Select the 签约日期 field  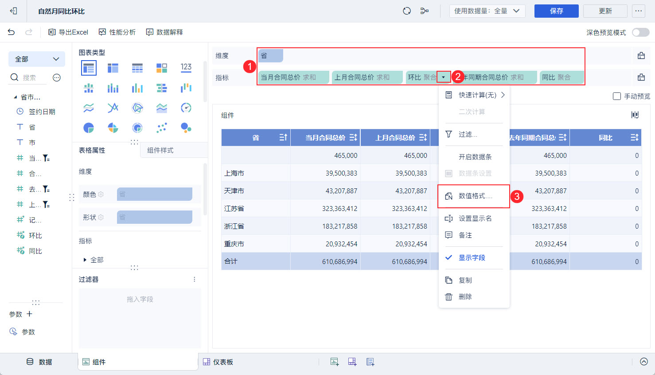coord(36,112)
